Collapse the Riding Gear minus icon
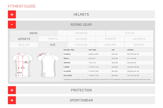This screenshot has width=163, height=108. point(12,25)
